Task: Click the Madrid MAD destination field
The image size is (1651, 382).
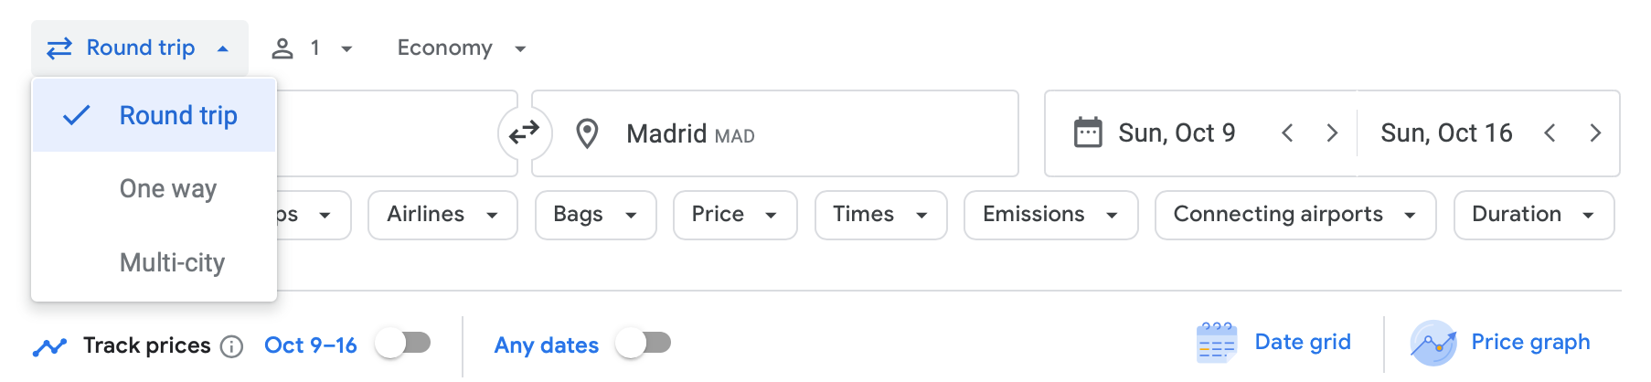Action: tap(774, 133)
